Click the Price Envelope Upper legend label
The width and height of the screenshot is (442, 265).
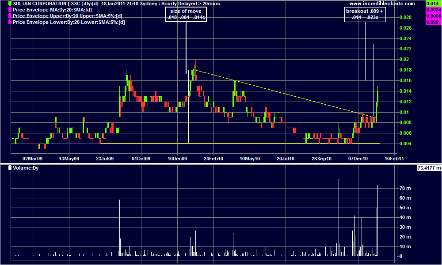[x=67, y=16]
